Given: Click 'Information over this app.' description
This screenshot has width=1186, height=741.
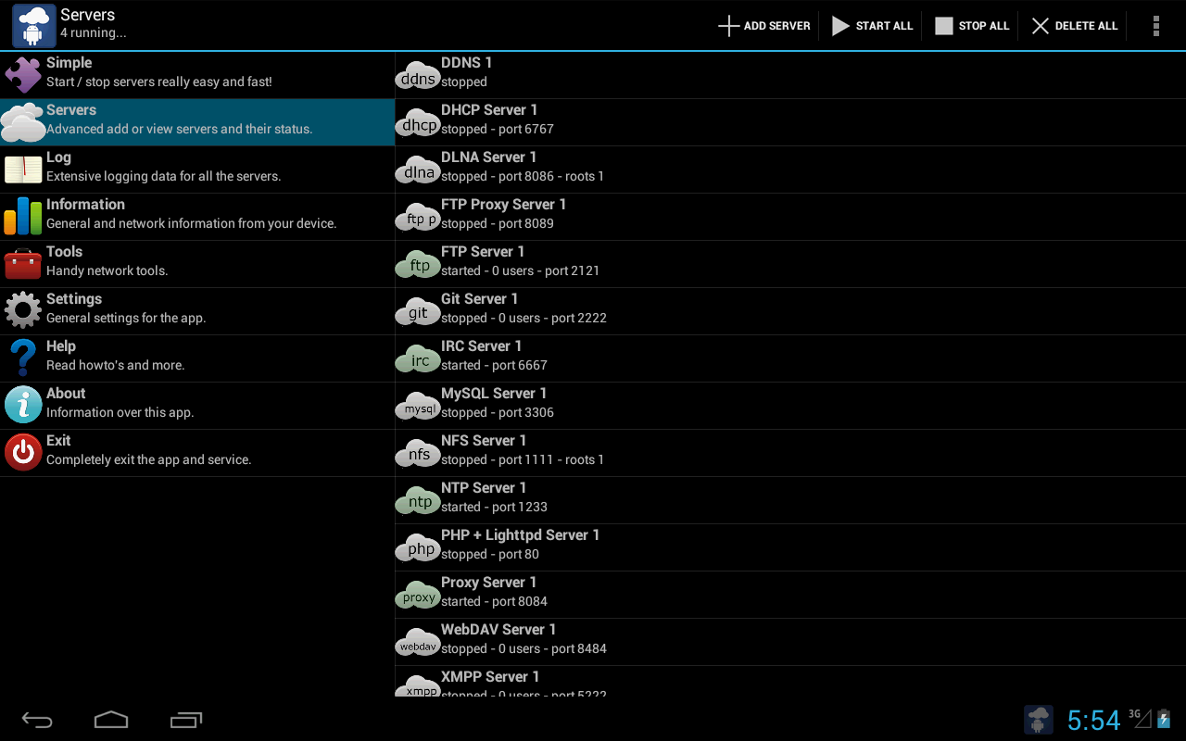Looking at the screenshot, I should (x=120, y=412).
